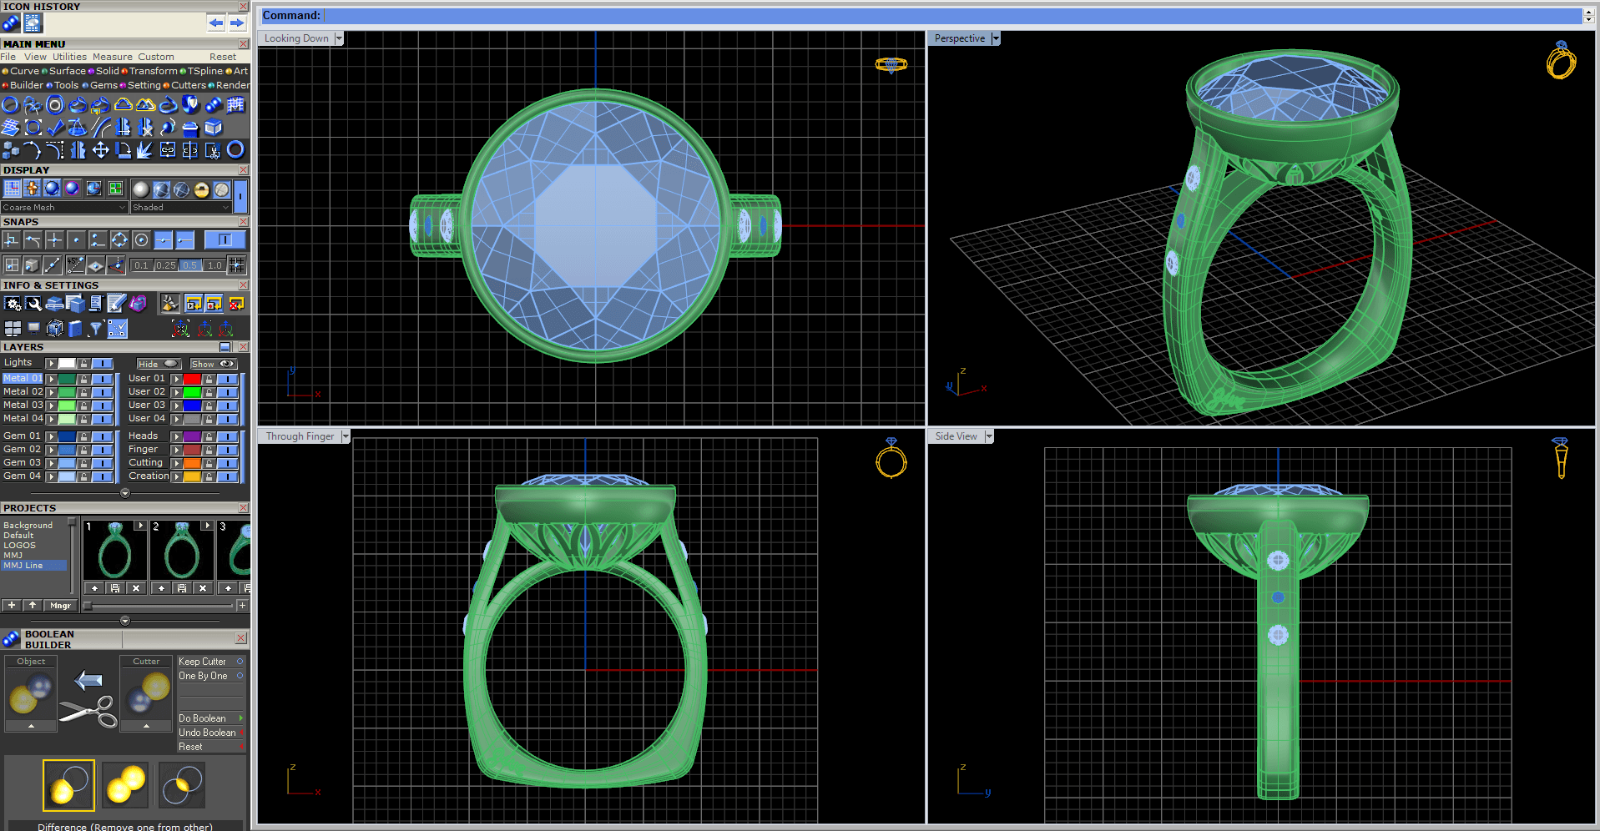Select the Boolean Union icon with merged spheres
The width and height of the screenshot is (1600, 831).
point(125,784)
